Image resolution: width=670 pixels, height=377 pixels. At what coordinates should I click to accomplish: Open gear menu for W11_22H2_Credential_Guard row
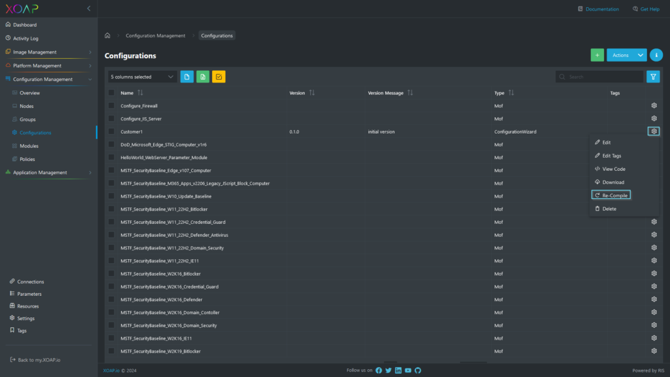(654, 222)
